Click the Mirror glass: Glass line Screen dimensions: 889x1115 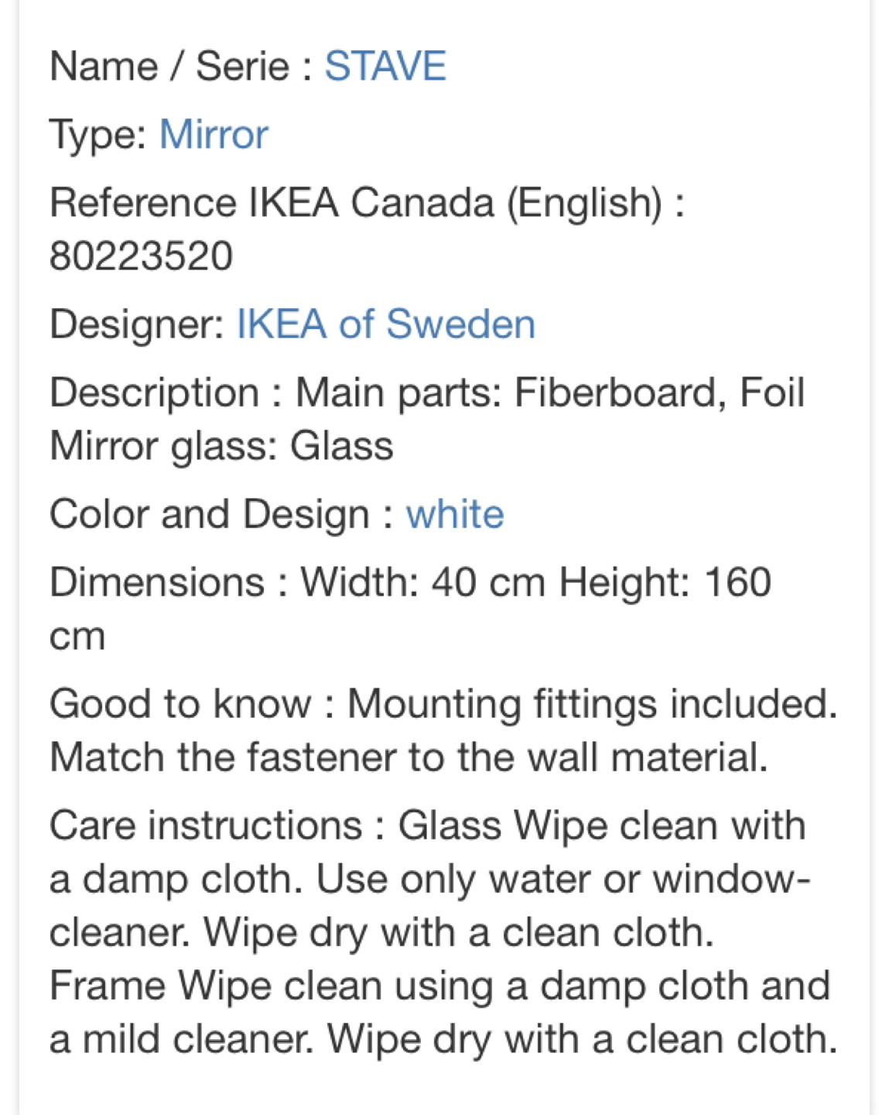tap(221, 447)
